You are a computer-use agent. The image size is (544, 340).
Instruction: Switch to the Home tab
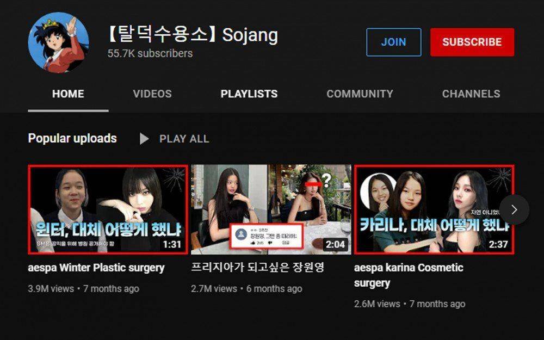pos(68,94)
